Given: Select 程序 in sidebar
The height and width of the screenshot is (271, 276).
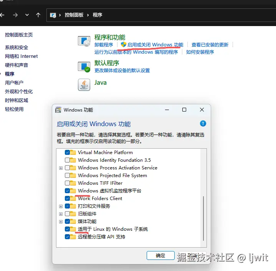Looking at the screenshot, I should pyautogui.click(x=10, y=74).
